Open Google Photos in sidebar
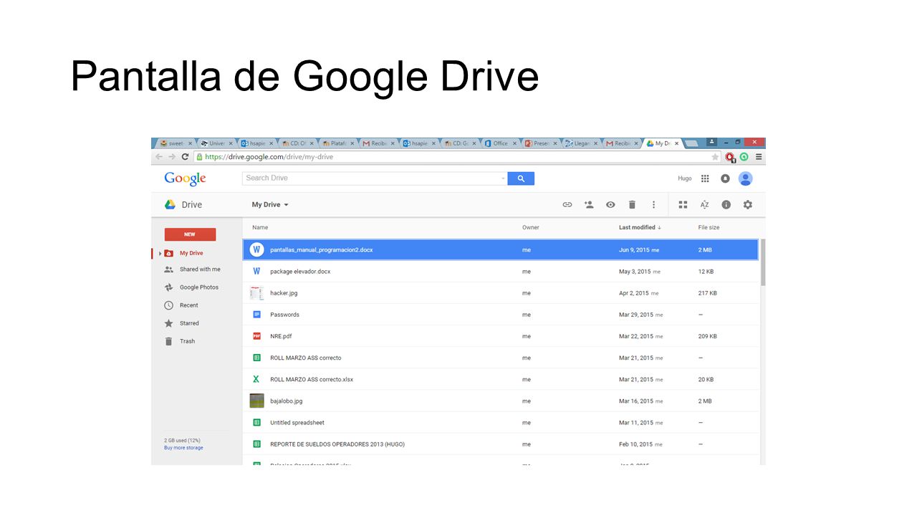This screenshot has width=917, height=516. [198, 287]
